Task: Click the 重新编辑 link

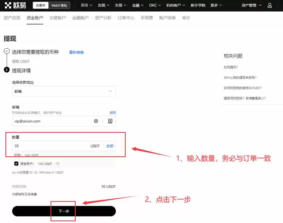Action: tap(76, 51)
